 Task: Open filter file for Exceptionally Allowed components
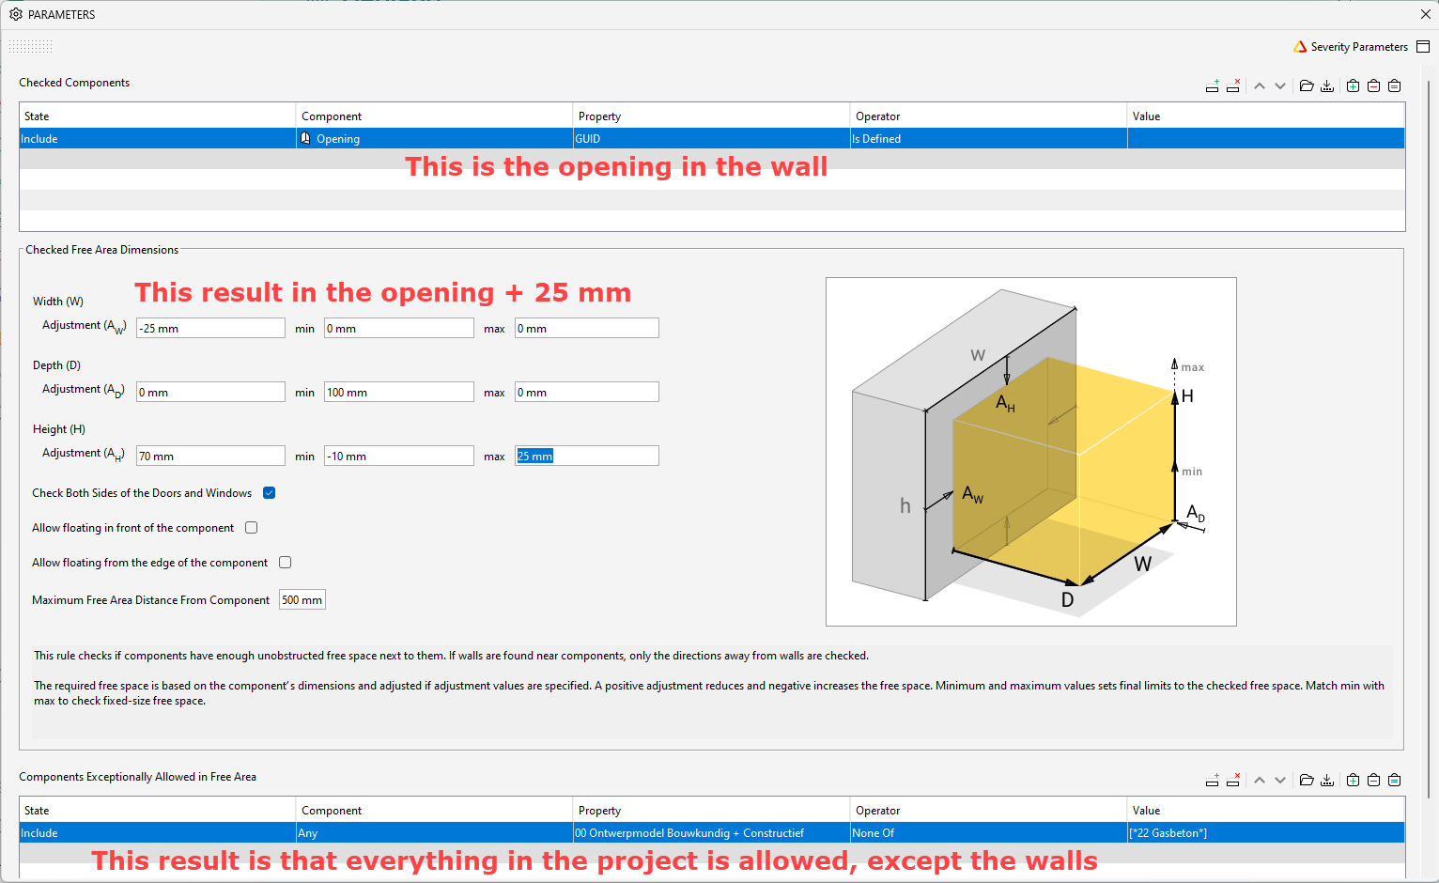click(x=1307, y=781)
